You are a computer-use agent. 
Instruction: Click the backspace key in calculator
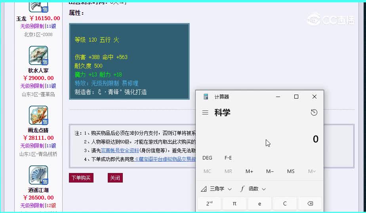pyautogui.click(x=310, y=203)
